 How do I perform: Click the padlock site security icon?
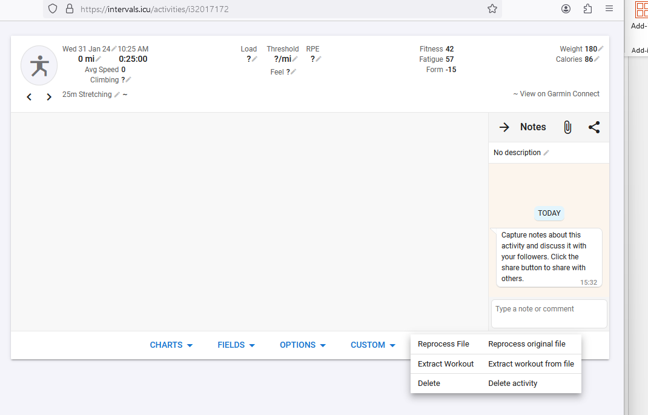tap(70, 8)
